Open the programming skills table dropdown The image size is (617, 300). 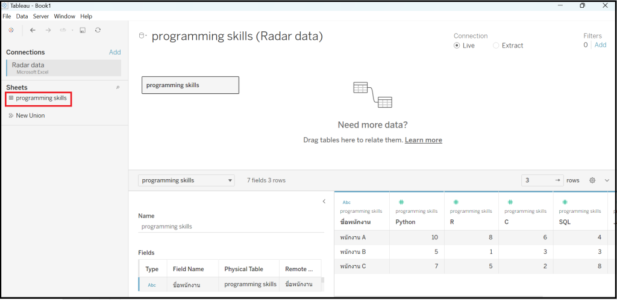pyautogui.click(x=186, y=180)
